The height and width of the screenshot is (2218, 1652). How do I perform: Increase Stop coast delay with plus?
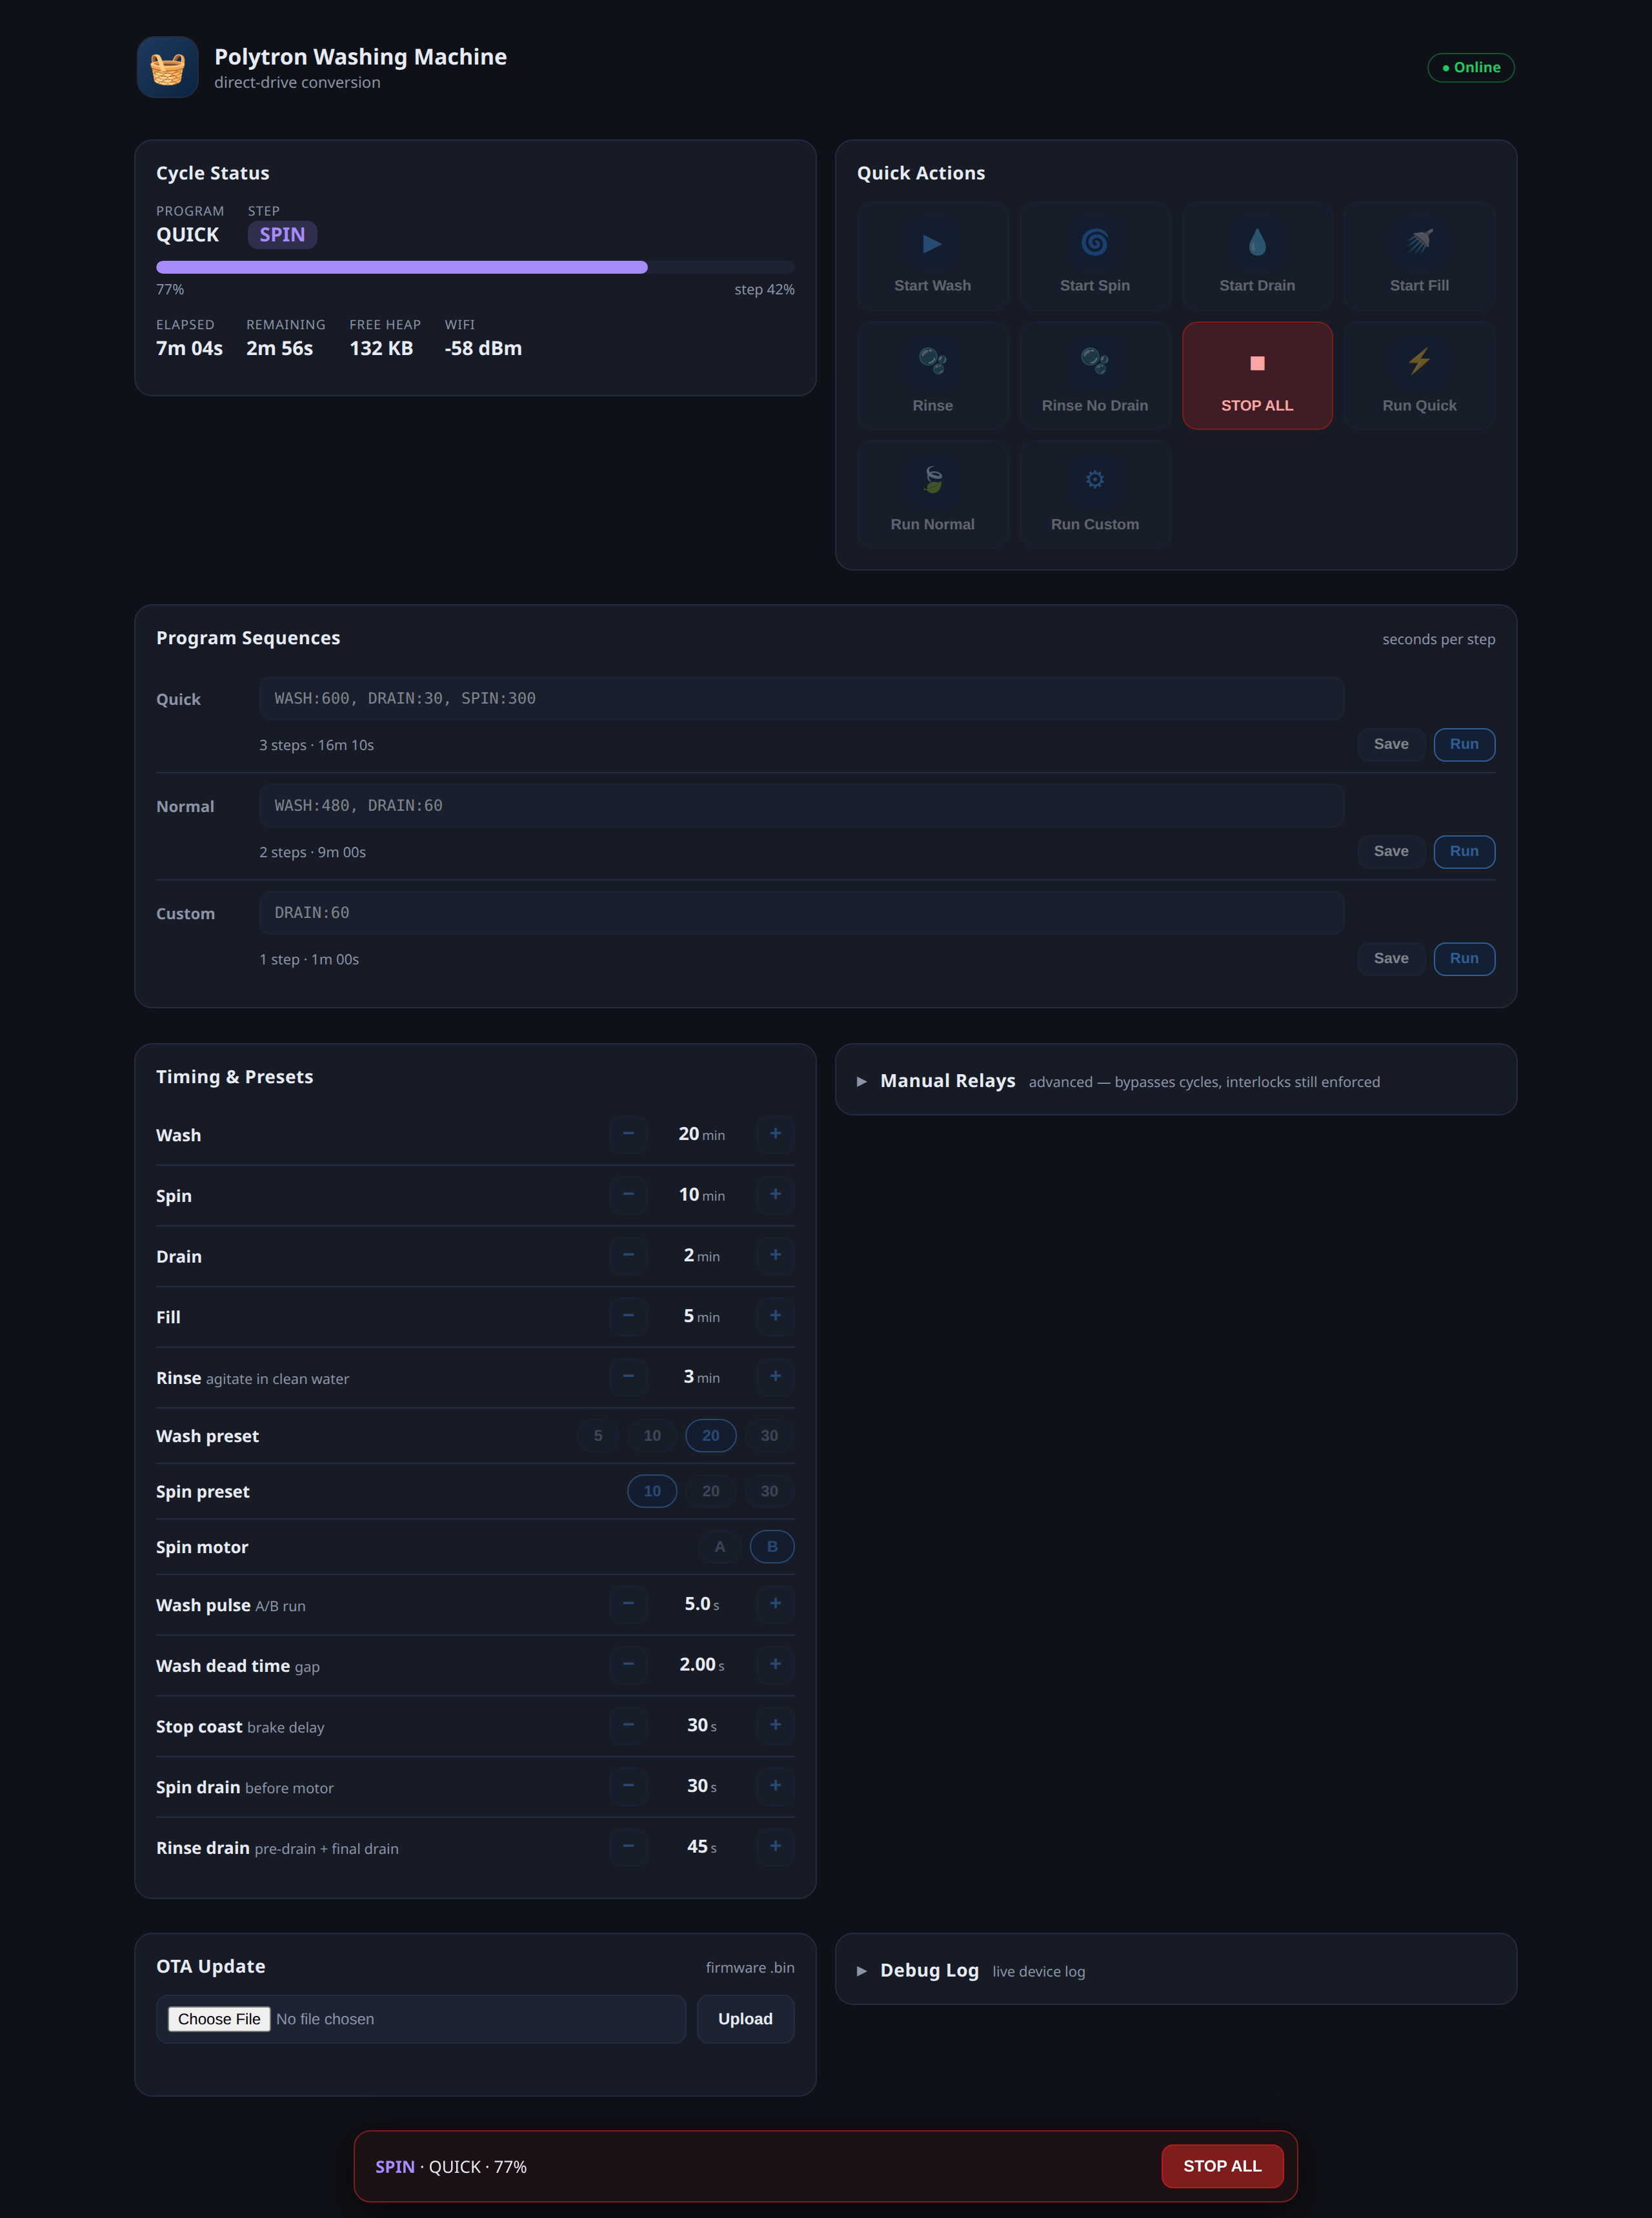tap(775, 1725)
